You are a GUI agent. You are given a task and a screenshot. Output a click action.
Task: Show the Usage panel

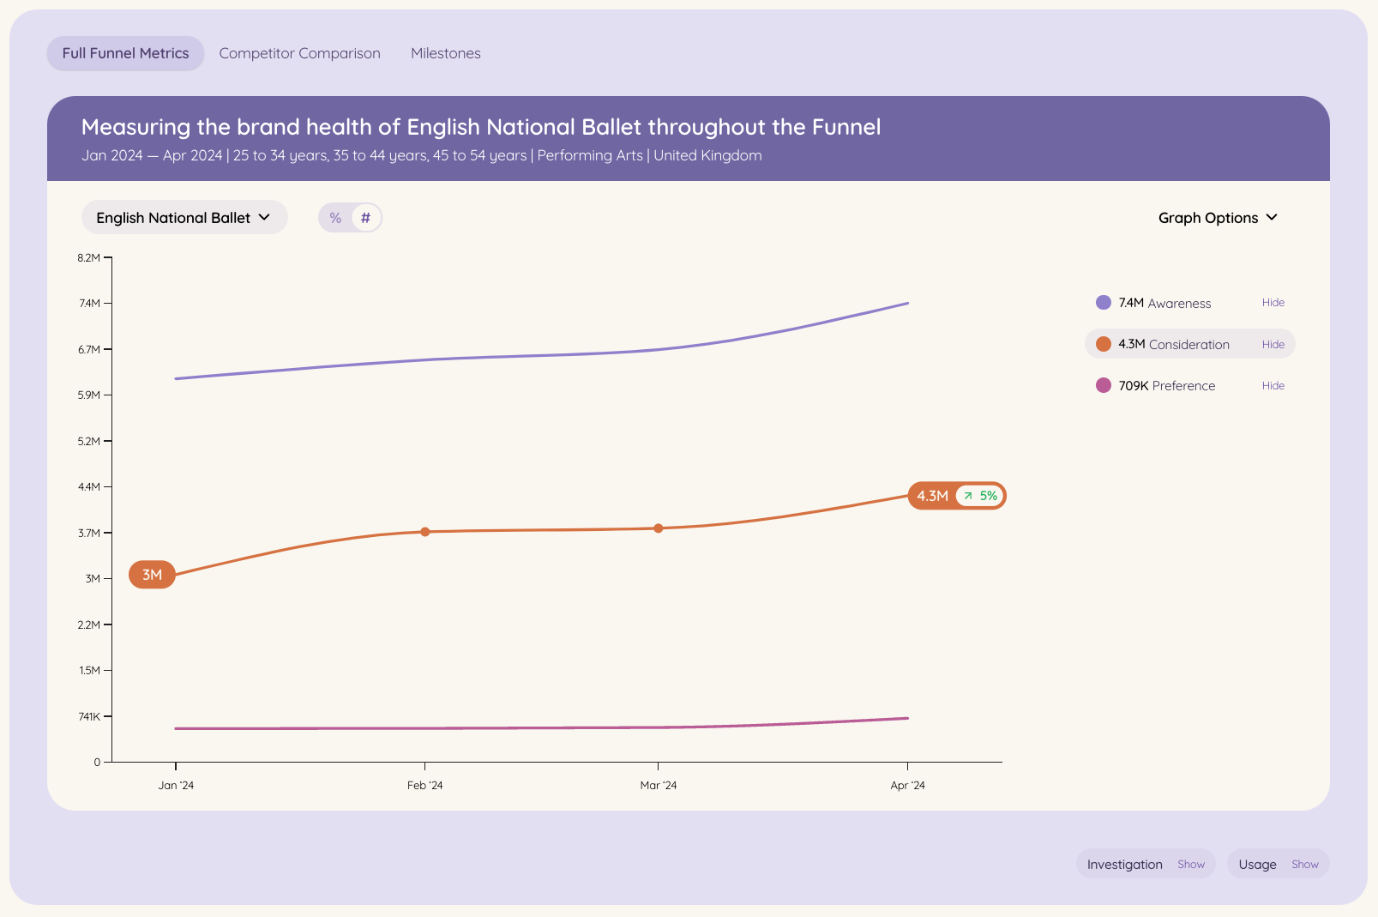(x=1304, y=865)
